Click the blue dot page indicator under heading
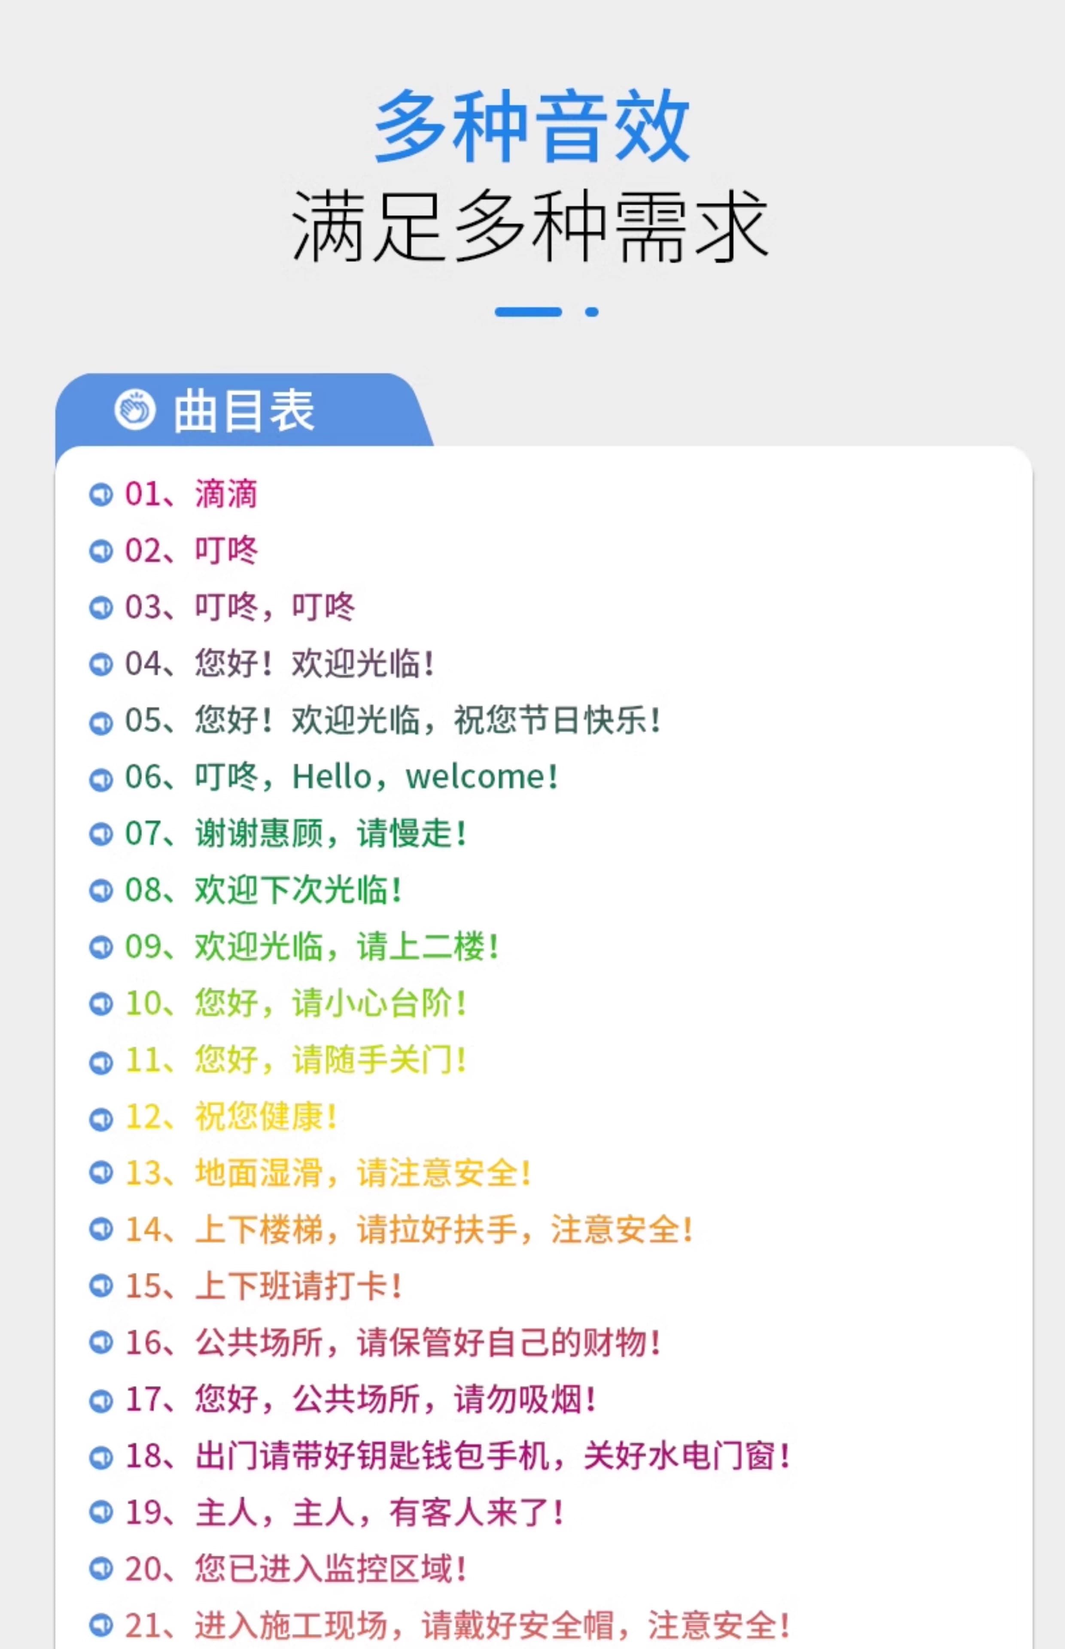The image size is (1065, 1649). (592, 312)
